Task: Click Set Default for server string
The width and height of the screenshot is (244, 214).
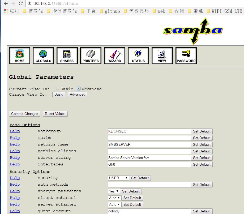Action: pyautogui.click(x=202, y=158)
